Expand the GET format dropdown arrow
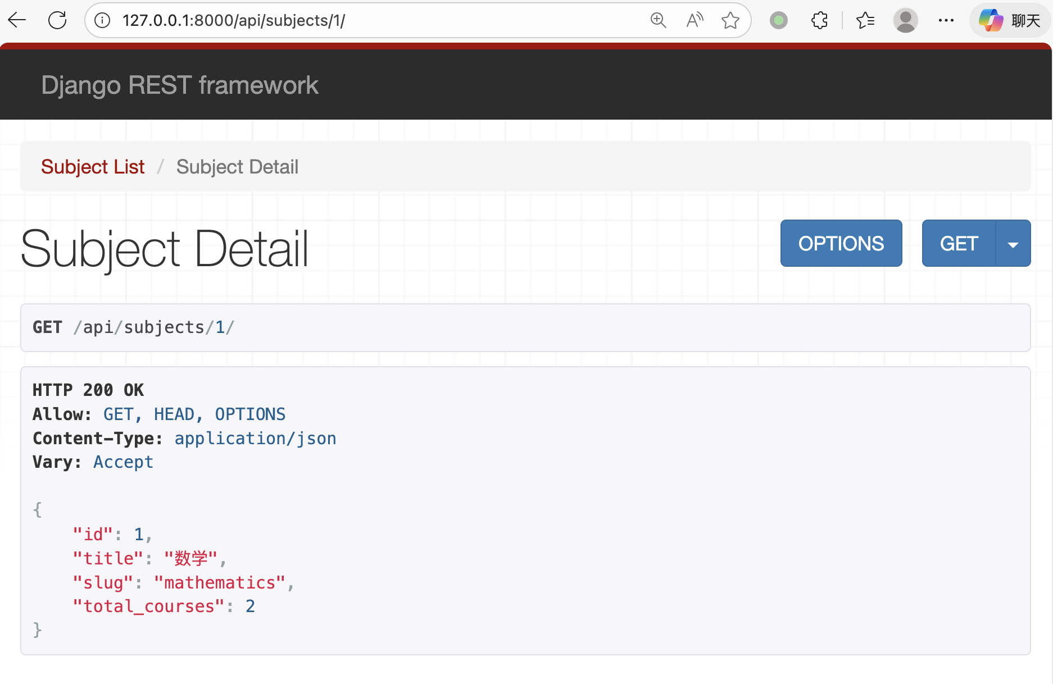The image size is (1053, 684). tap(1013, 243)
